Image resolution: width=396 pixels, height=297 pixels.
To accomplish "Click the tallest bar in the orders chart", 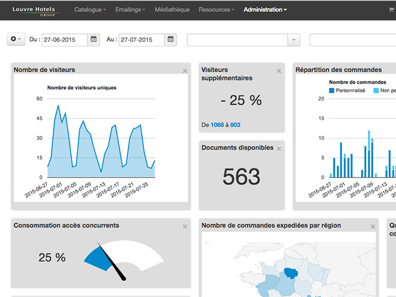I will point(369,154).
